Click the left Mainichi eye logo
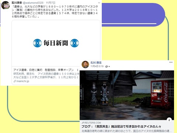The width and height of the screenshot is (177, 133). pyautogui.click(x=37, y=43)
